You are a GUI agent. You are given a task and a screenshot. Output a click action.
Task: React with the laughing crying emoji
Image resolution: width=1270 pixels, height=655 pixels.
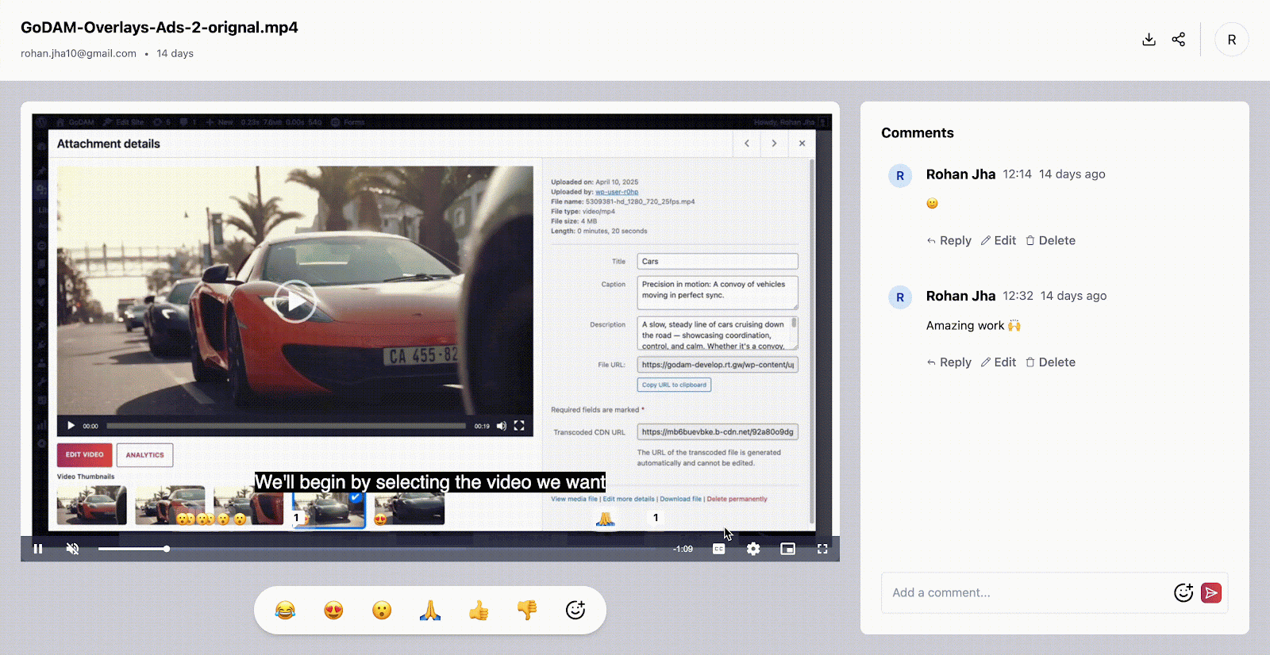pyautogui.click(x=285, y=611)
